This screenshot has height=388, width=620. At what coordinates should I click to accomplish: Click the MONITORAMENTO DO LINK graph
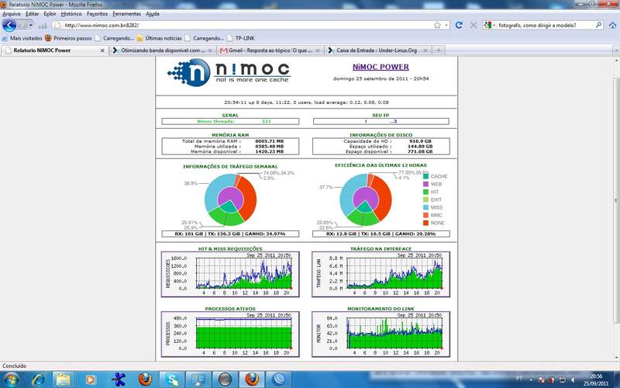click(x=381, y=334)
